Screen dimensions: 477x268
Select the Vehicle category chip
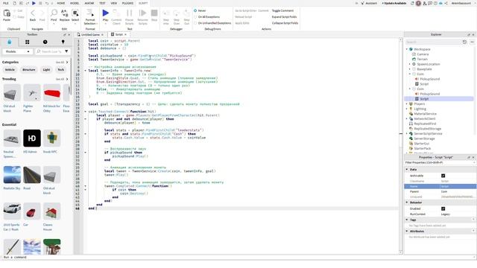coord(10,70)
